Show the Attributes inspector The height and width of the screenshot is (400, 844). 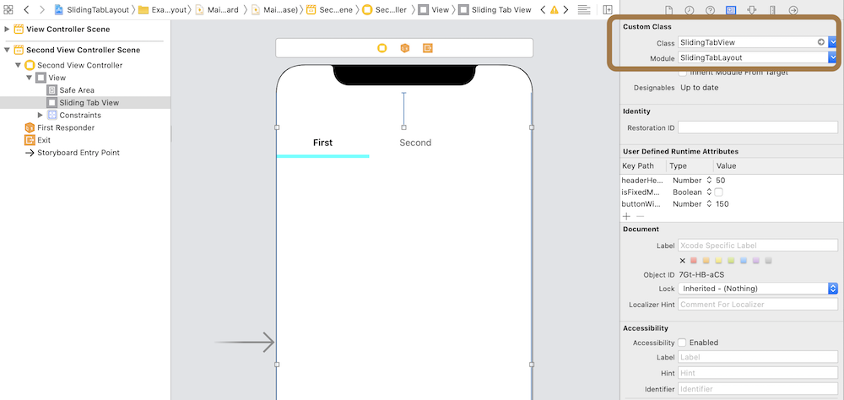pyautogui.click(x=752, y=10)
